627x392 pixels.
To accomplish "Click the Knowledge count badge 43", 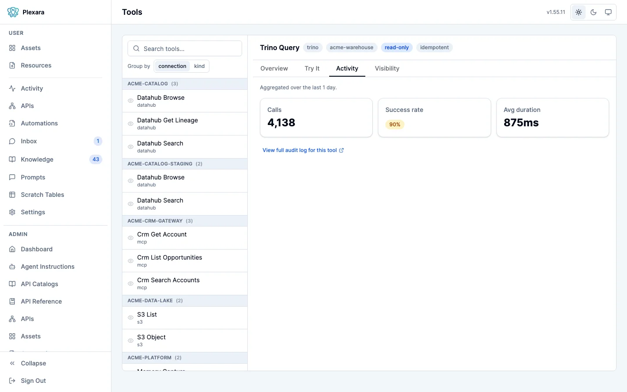I will click(x=96, y=159).
